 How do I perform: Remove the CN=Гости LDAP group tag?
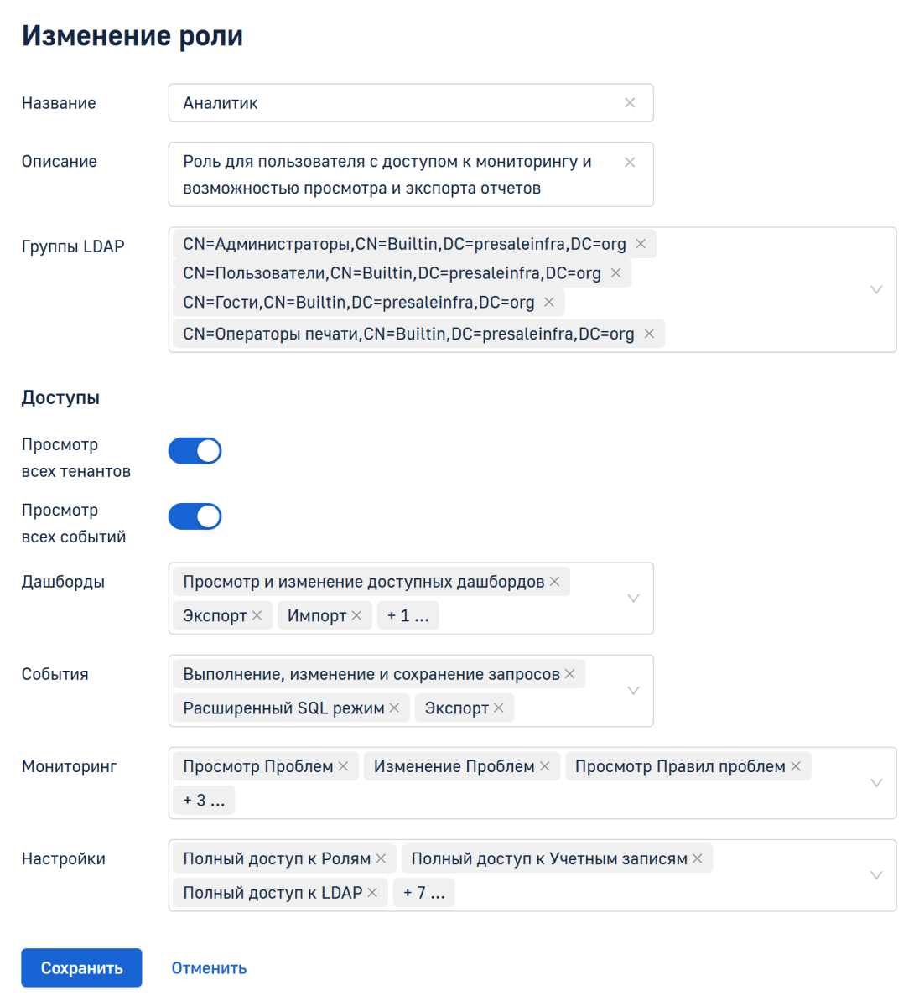[549, 302]
